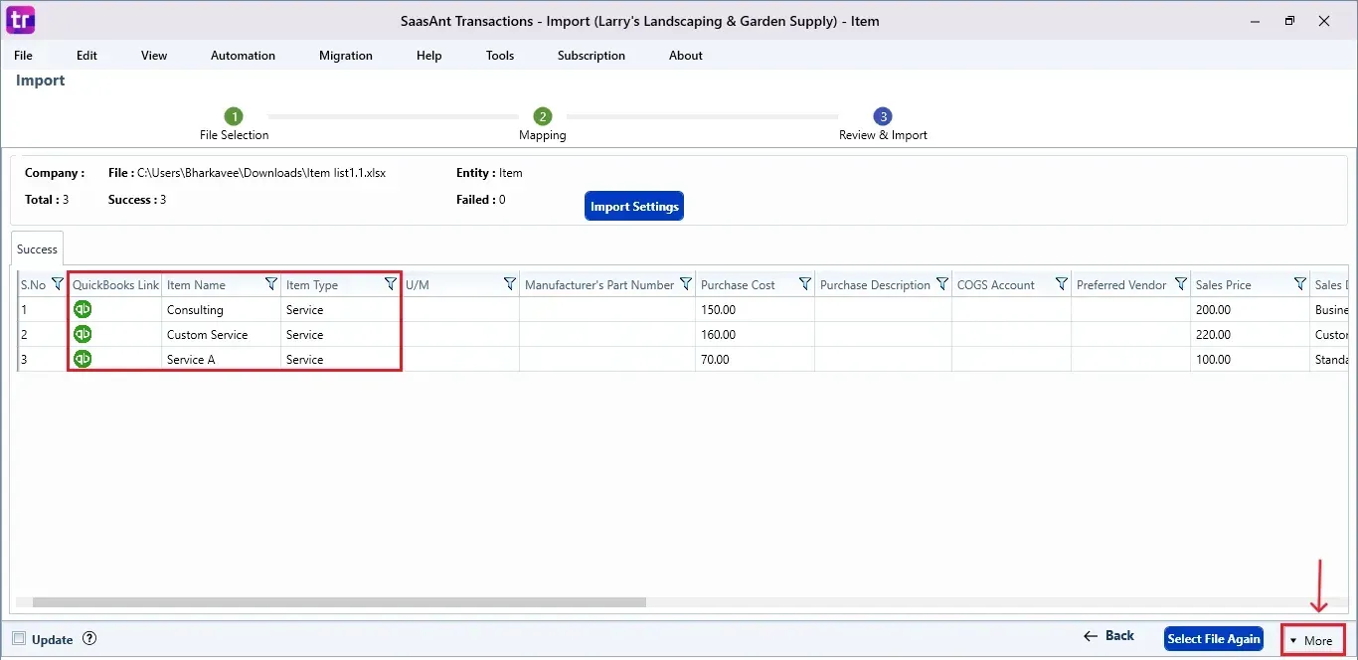Open the Automation menu
This screenshot has width=1358, height=660.
pyautogui.click(x=243, y=56)
